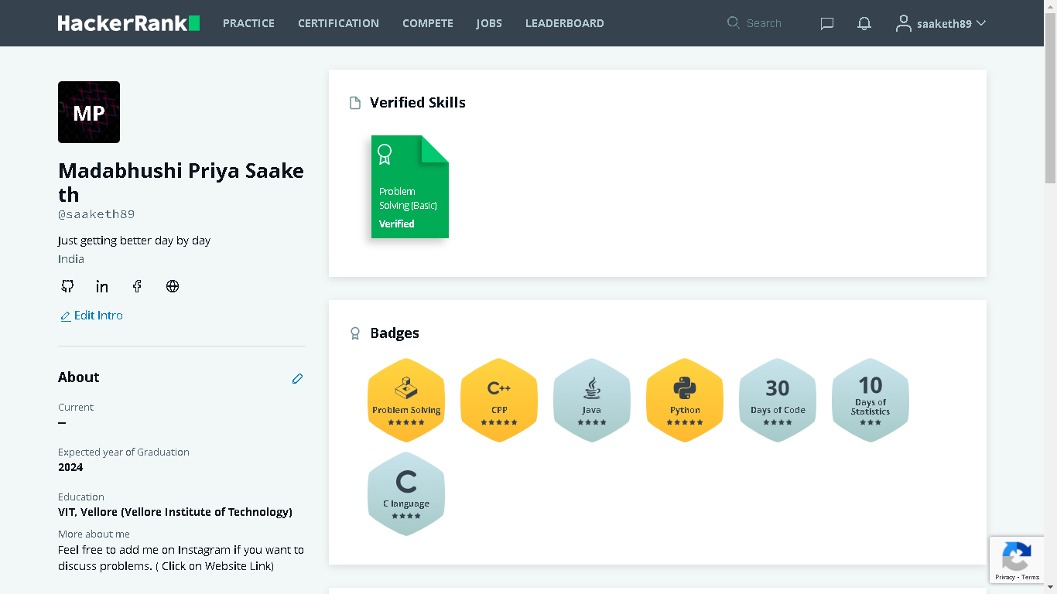
Task: Click the LinkedIn icon
Action: (x=102, y=286)
